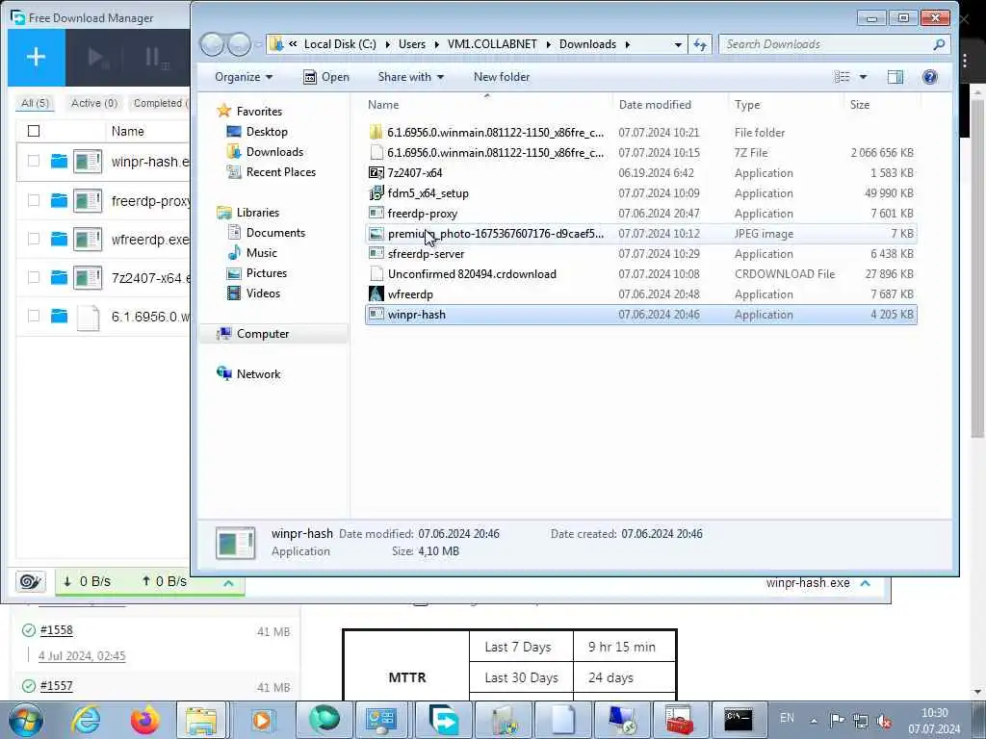Screen dimensions: 986x739
Task: Switch to Active (0) tab in FDM
Action: 93,103
